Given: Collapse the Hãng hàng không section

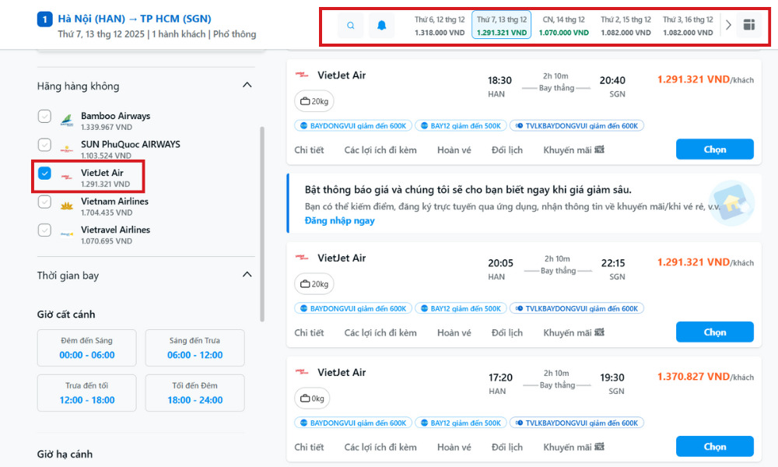Looking at the screenshot, I should click(247, 86).
